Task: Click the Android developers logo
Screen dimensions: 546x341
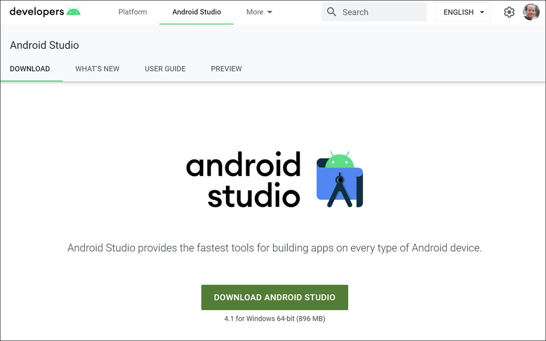Action: tap(45, 12)
